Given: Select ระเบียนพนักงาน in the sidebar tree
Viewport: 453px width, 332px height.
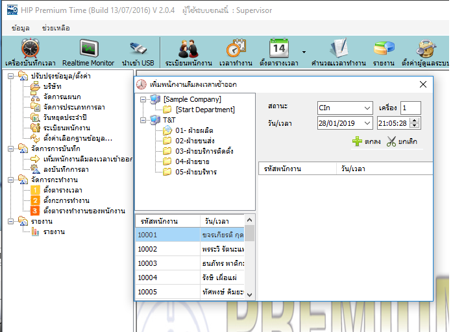Looking at the screenshot, I should [67, 128].
